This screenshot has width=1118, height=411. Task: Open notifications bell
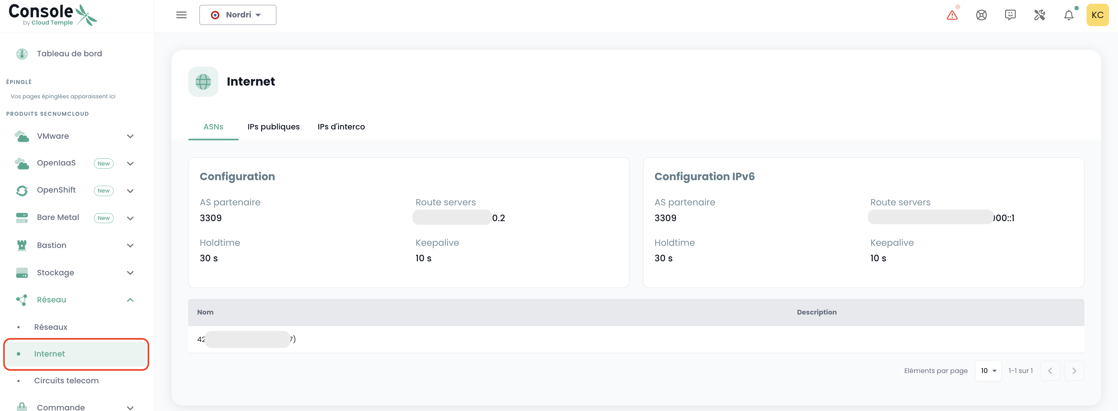click(x=1068, y=15)
